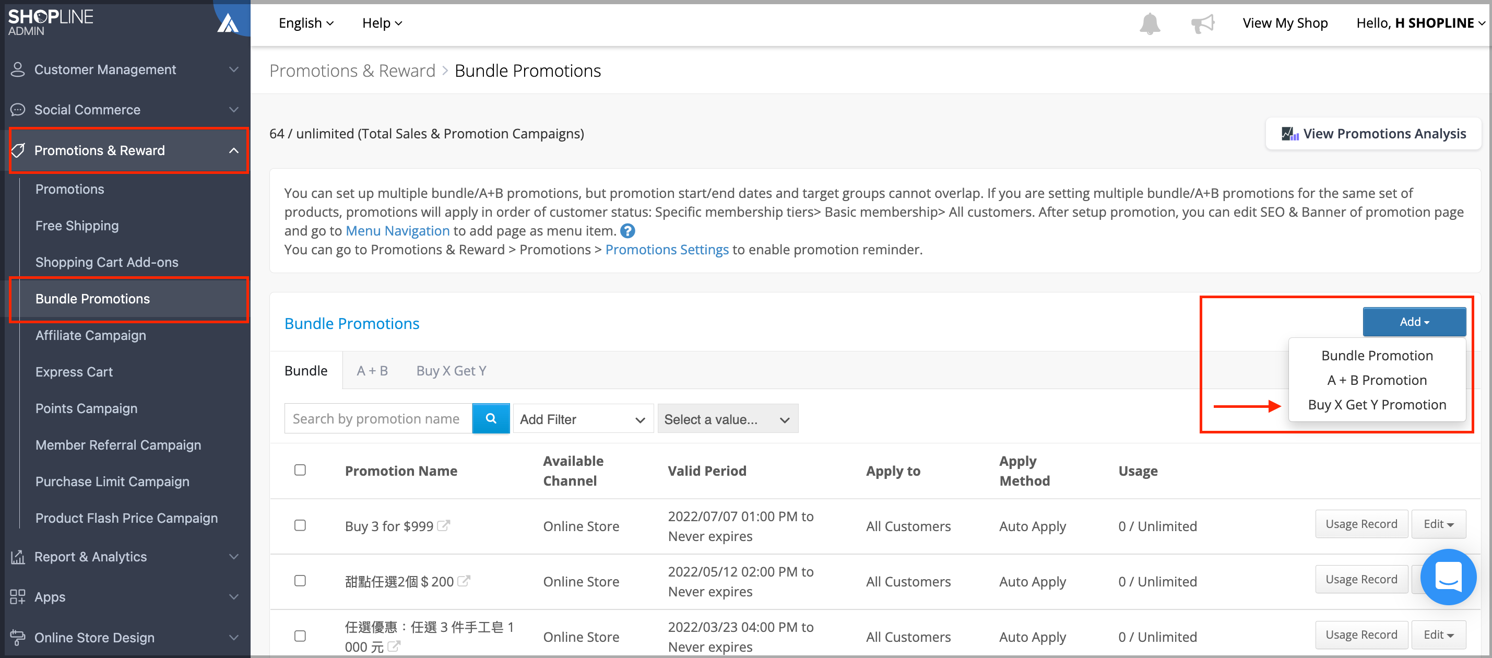1492x658 pixels.
Task: Open Edit dropdown for 任選優惠 row
Action: 1439,635
